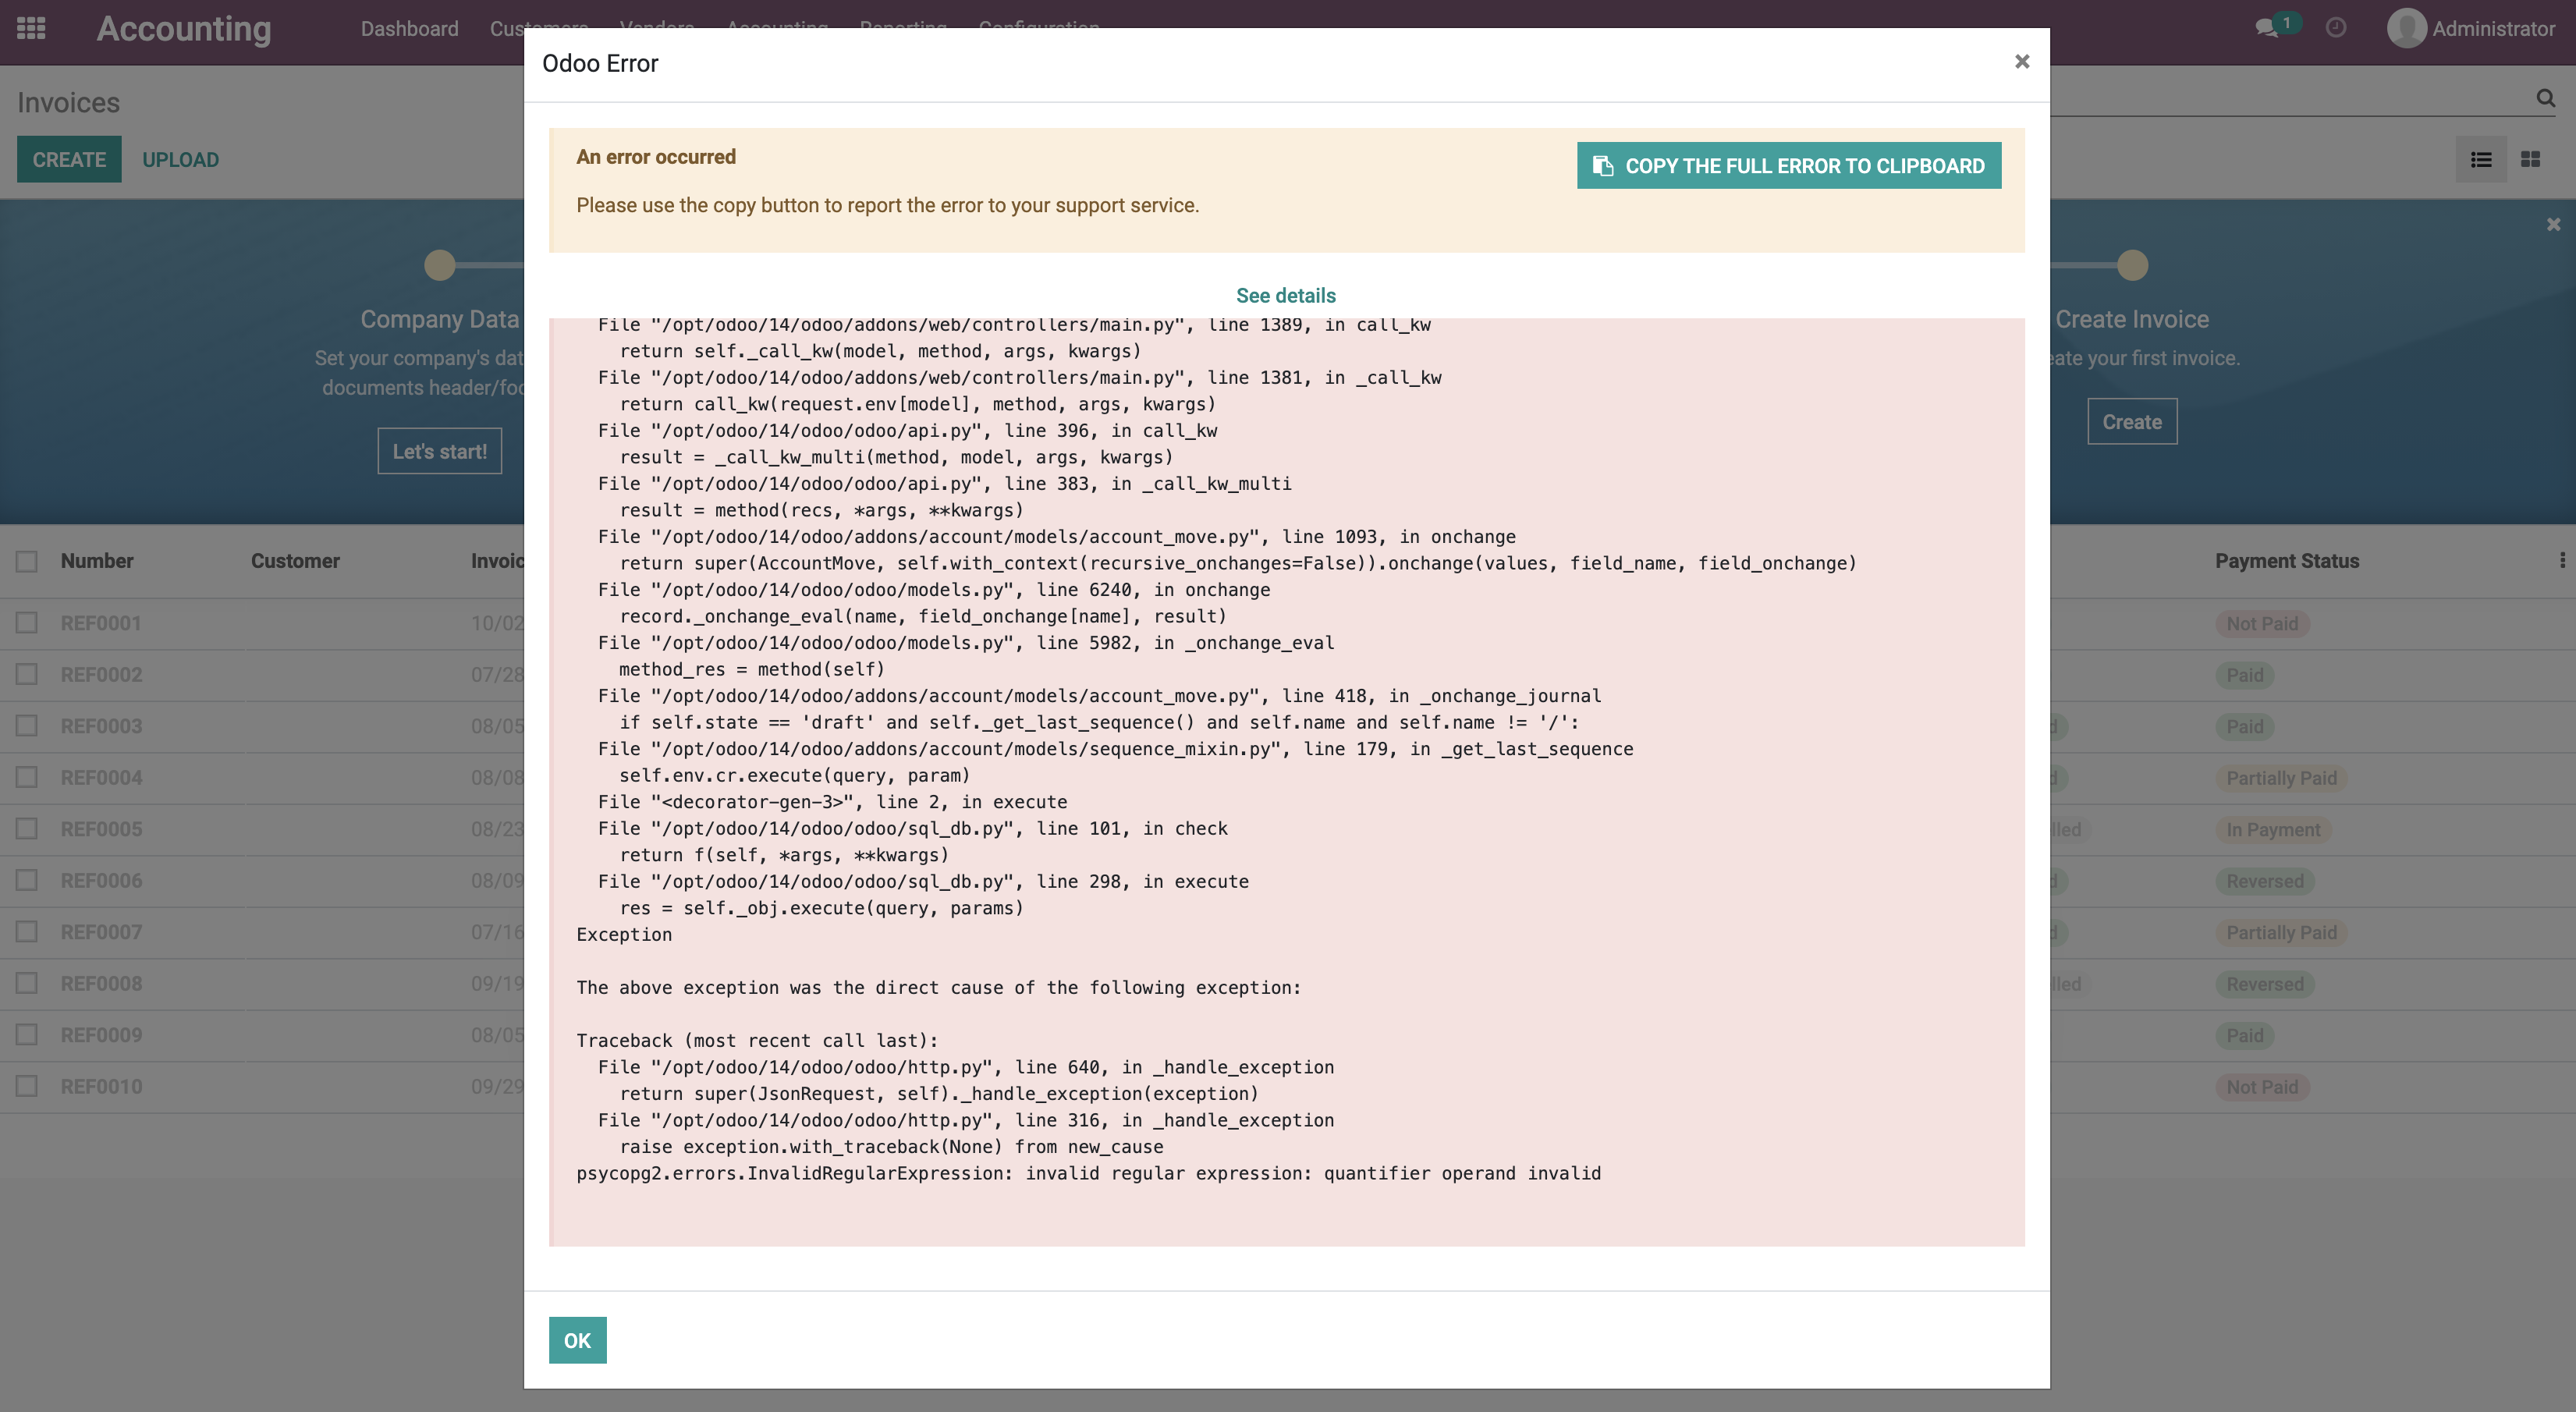The height and width of the screenshot is (1412, 2576).
Task: Click the search magnifier icon
Action: coord(2545,98)
